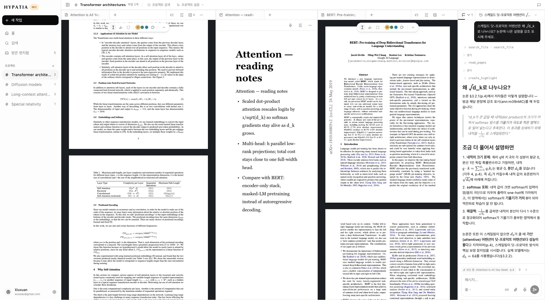The width and height of the screenshot is (545, 300).
Task: Open the top-right chat bubble icon
Action: tap(539, 5)
